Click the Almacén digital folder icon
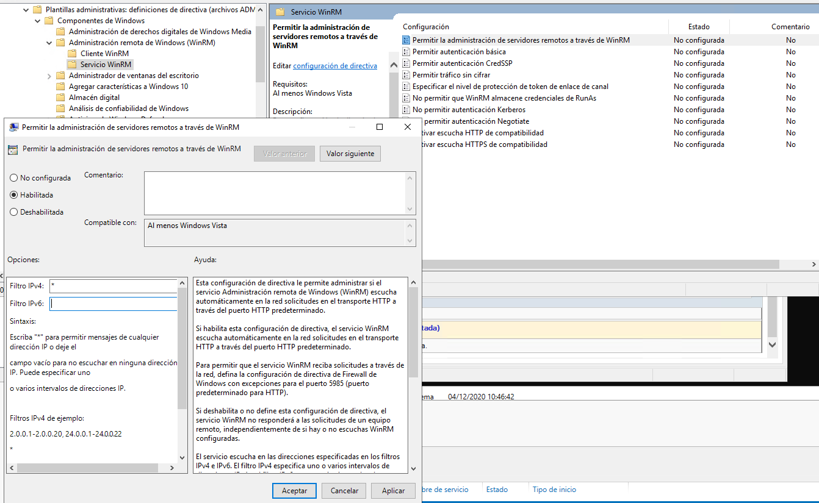 tap(60, 98)
